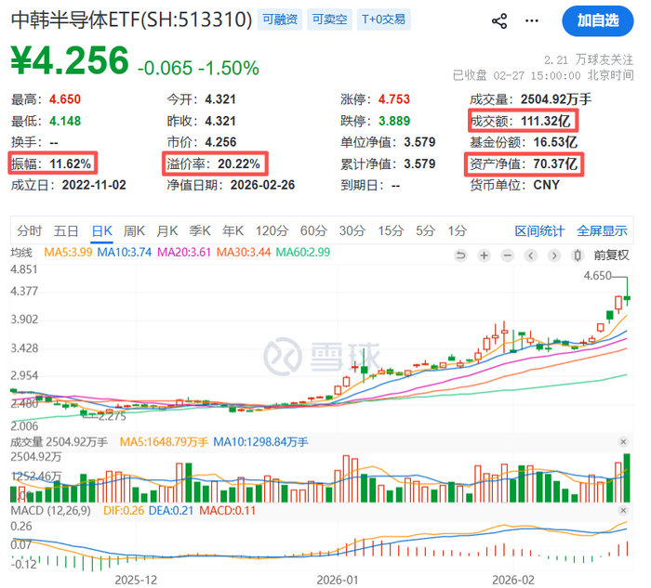The height and width of the screenshot is (588, 651).
Task: Click the 4.650 high marker on chart
Action: click(x=597, y=276)
